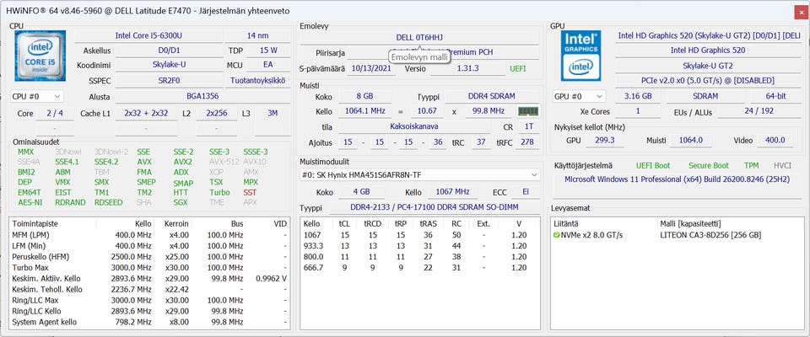Click the Tuotantoyksikkö production unit field

257,81
